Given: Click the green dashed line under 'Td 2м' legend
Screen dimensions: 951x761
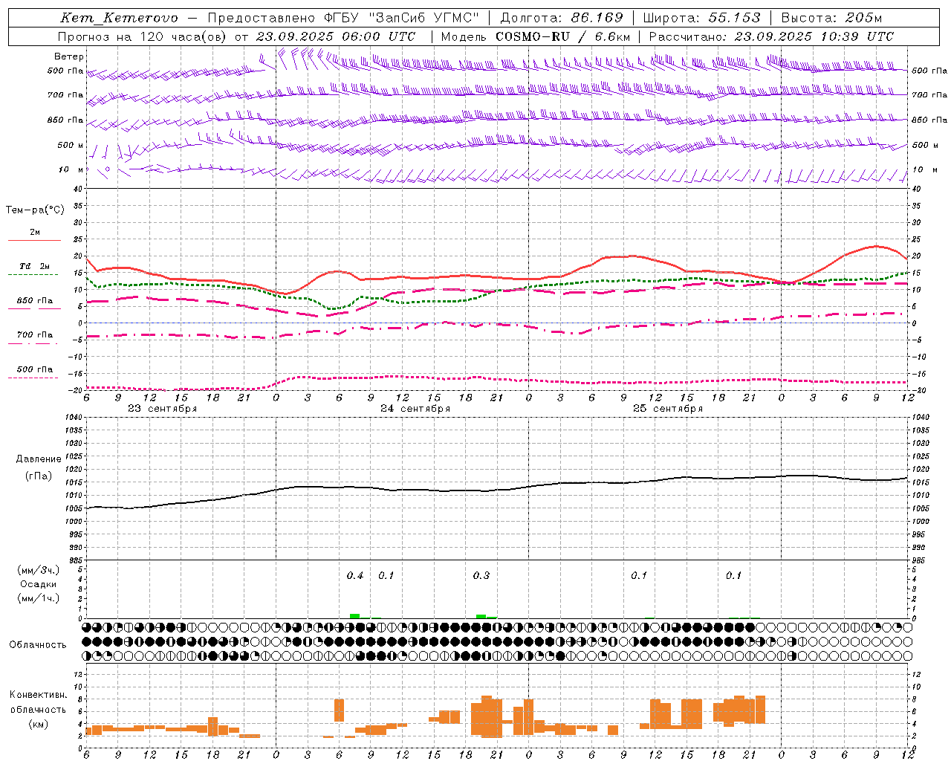Looking at the screenshot, I should [x=33, y=275].
